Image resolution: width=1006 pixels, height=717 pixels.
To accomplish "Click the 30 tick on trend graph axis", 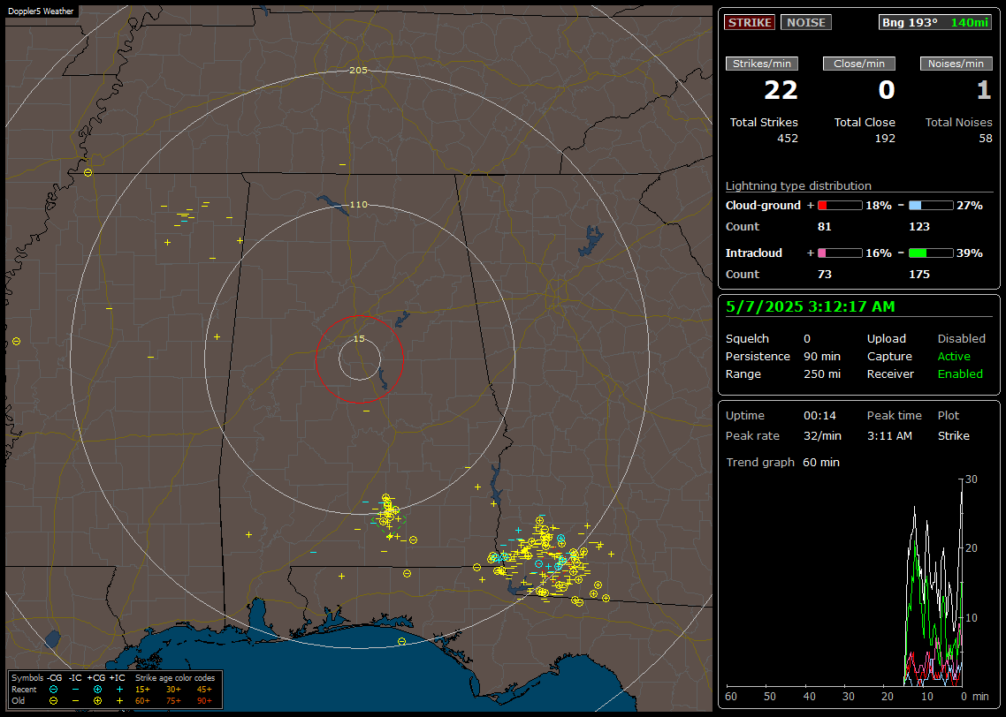I will [972, 479].
